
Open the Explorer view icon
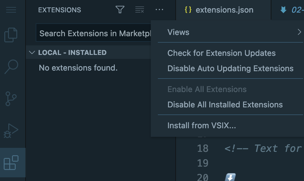coord(11,35)
